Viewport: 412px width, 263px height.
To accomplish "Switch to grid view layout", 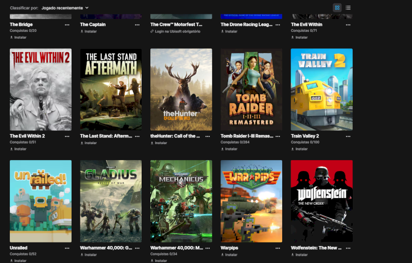I will (x=337, y=8).
